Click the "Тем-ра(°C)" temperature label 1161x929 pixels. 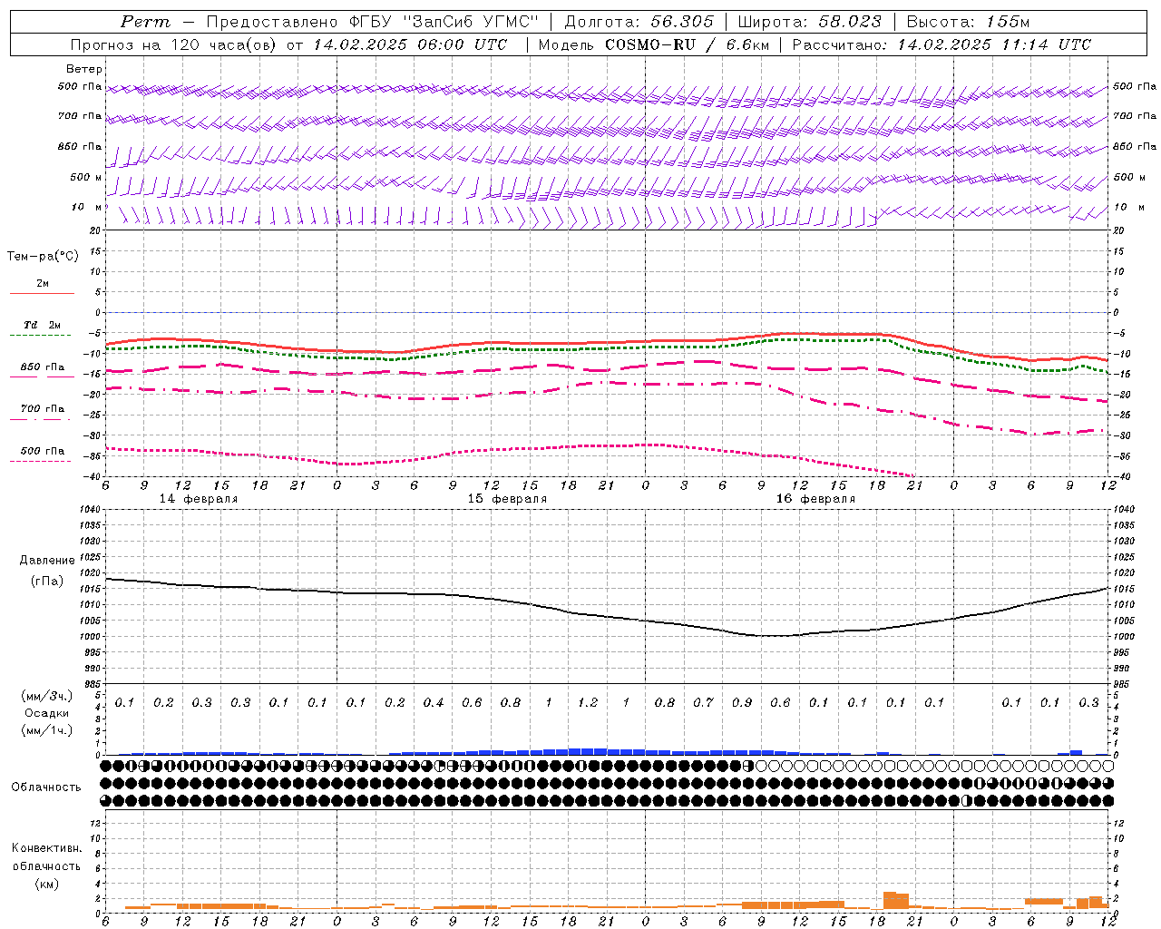pyautogui.click(x=43, y=257)
